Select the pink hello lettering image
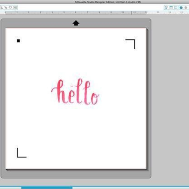This screenshot has width=189, height=189. tap(75, 92)
